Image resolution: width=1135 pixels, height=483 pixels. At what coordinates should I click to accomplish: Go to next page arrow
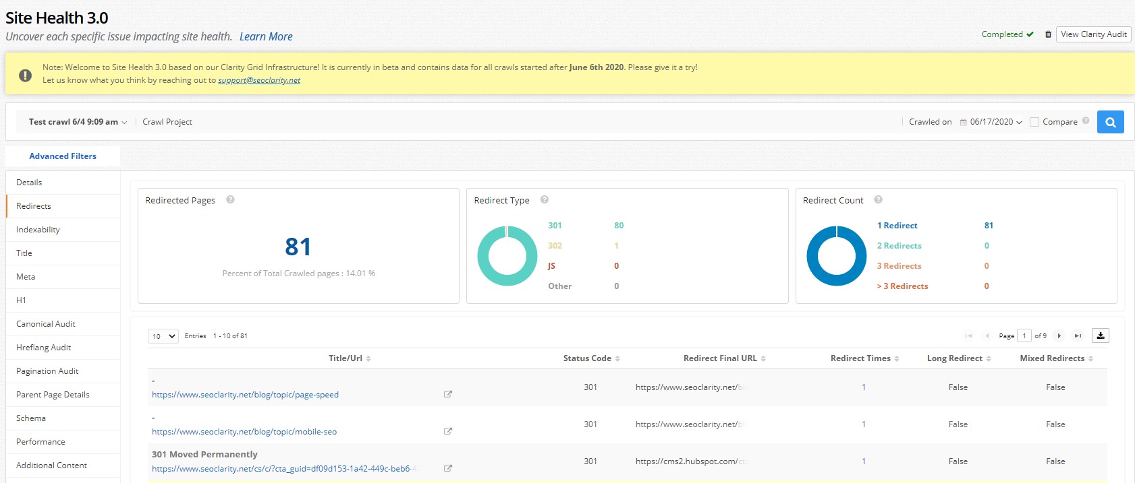tap(1059, 335)
